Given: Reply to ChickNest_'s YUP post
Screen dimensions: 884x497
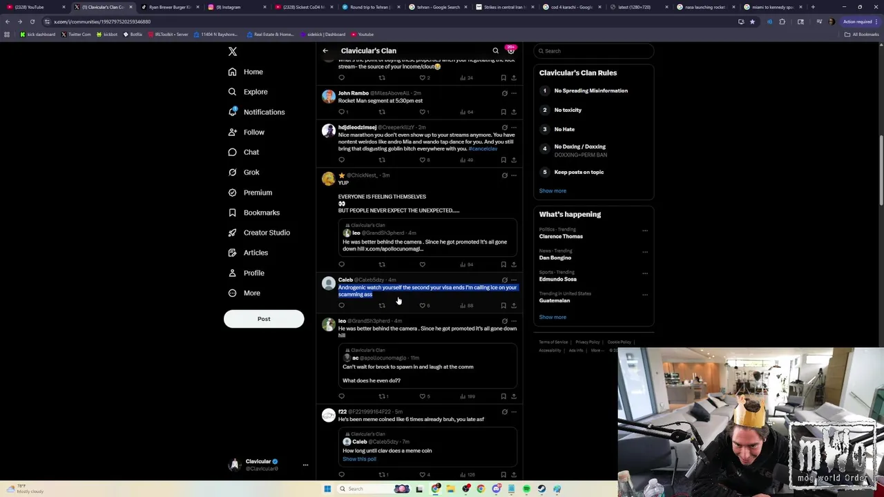Looking at the screenshot, I should [x=341, y=264].
